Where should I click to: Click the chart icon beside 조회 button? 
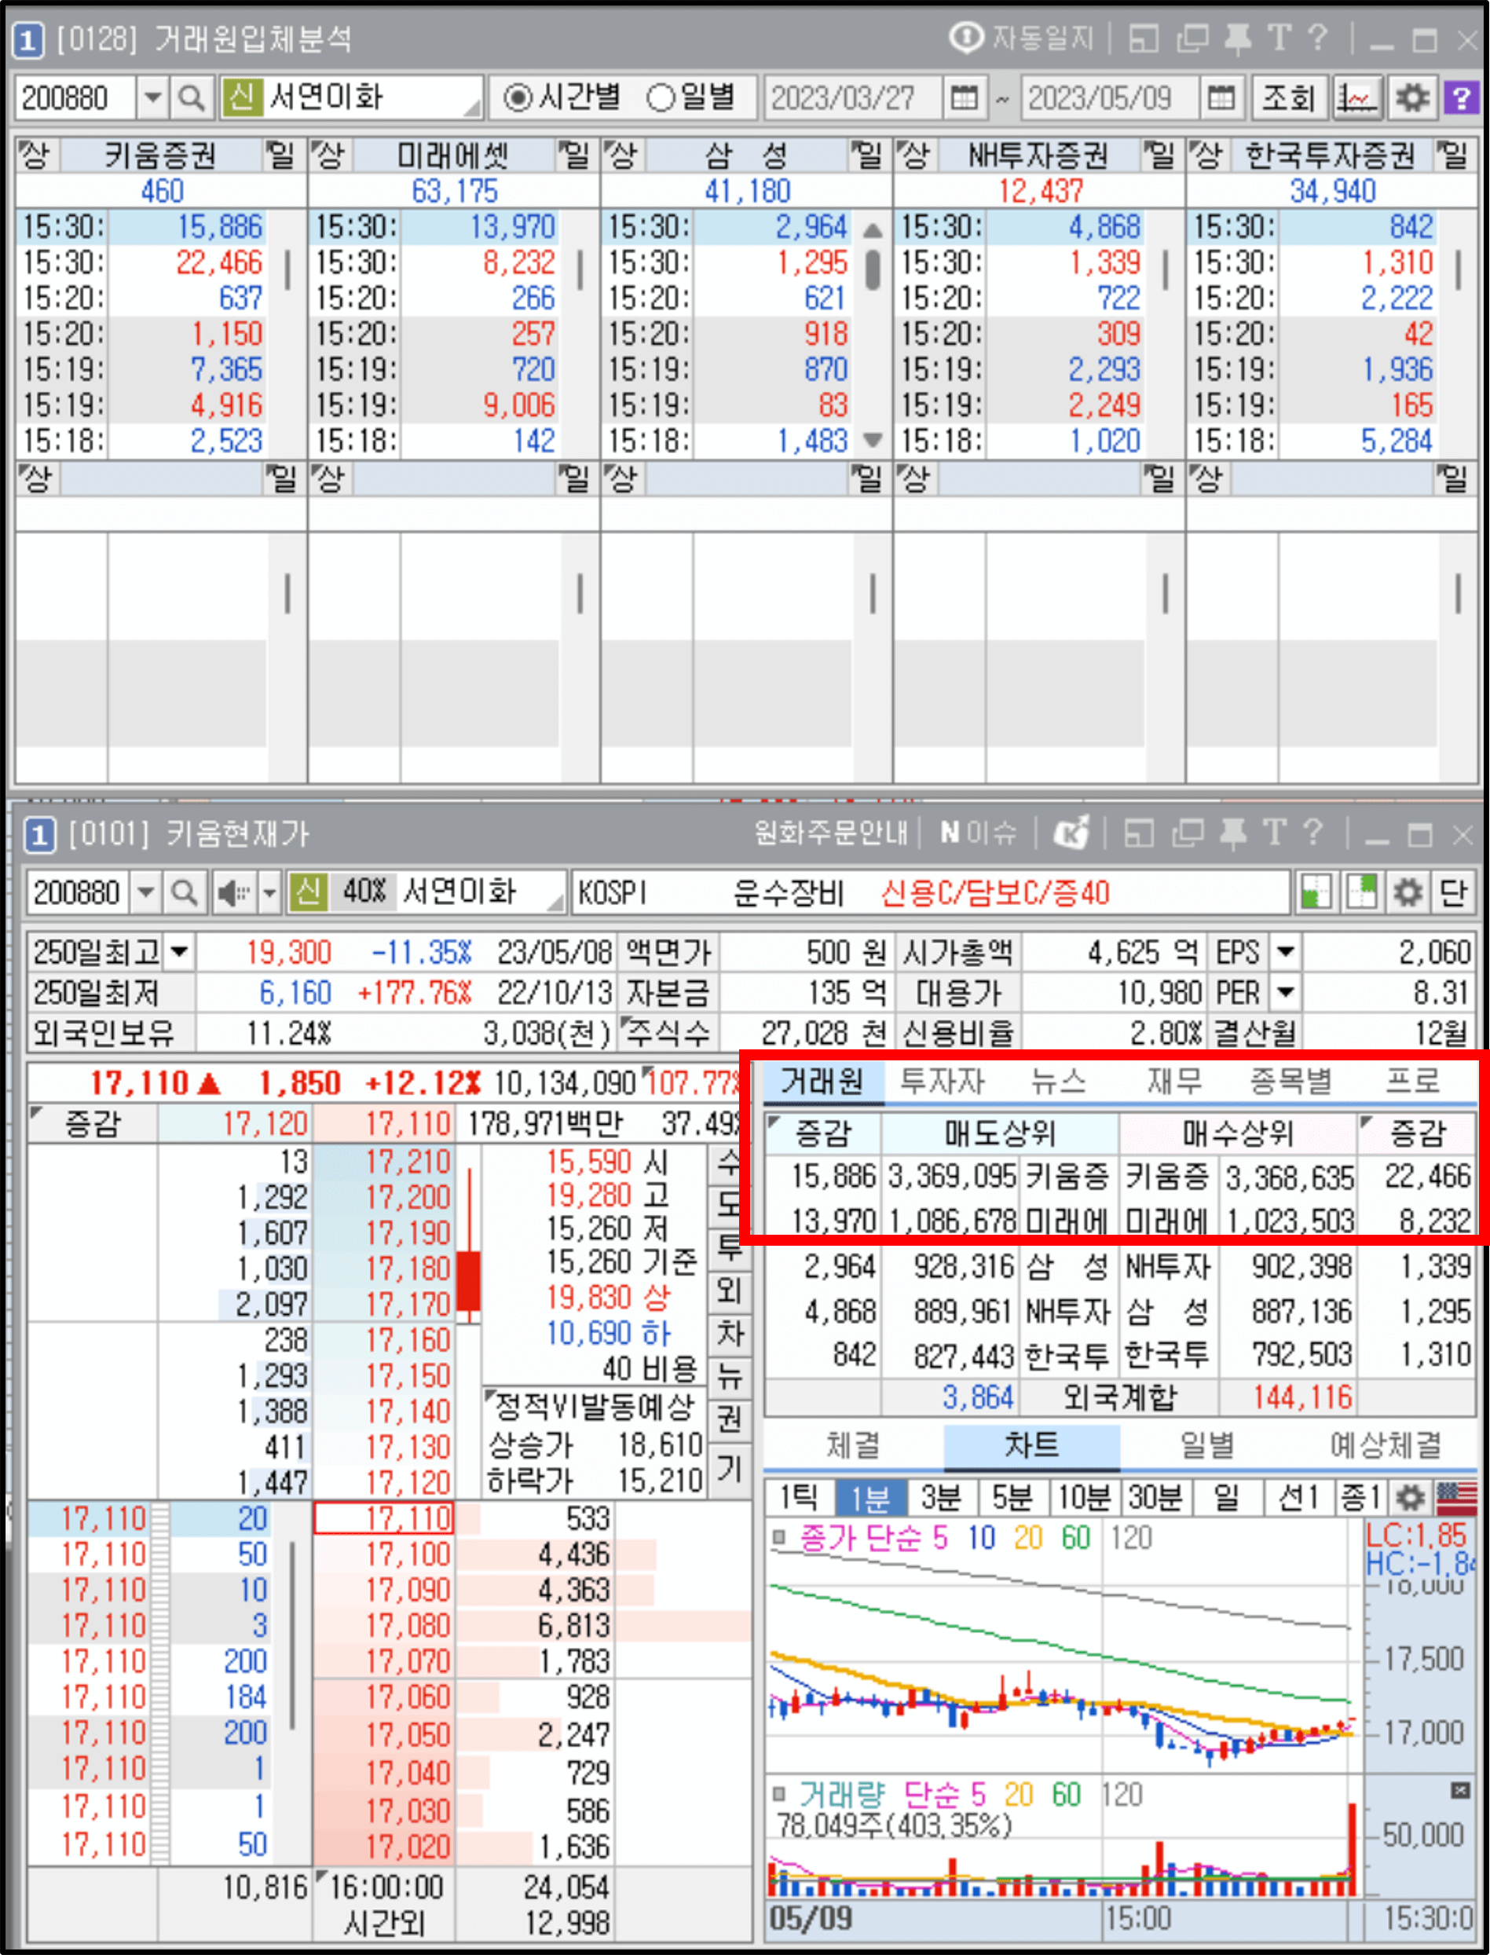pos(1357,97)
